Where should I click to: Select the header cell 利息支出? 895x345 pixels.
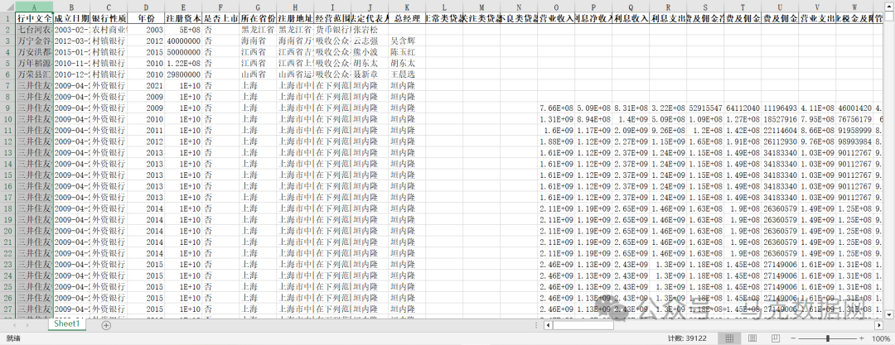point(668,17)
